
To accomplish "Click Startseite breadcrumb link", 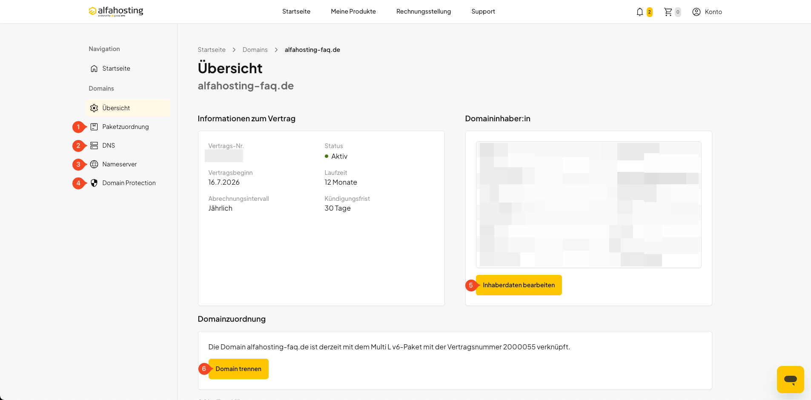I will pos(212,50).
